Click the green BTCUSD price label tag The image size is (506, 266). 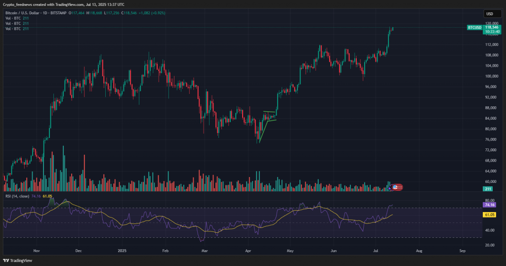(475, 28)
